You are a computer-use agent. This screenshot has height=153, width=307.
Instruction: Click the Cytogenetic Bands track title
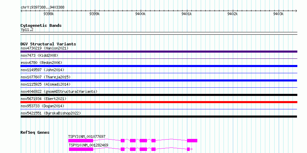click(x=41, y=25)
